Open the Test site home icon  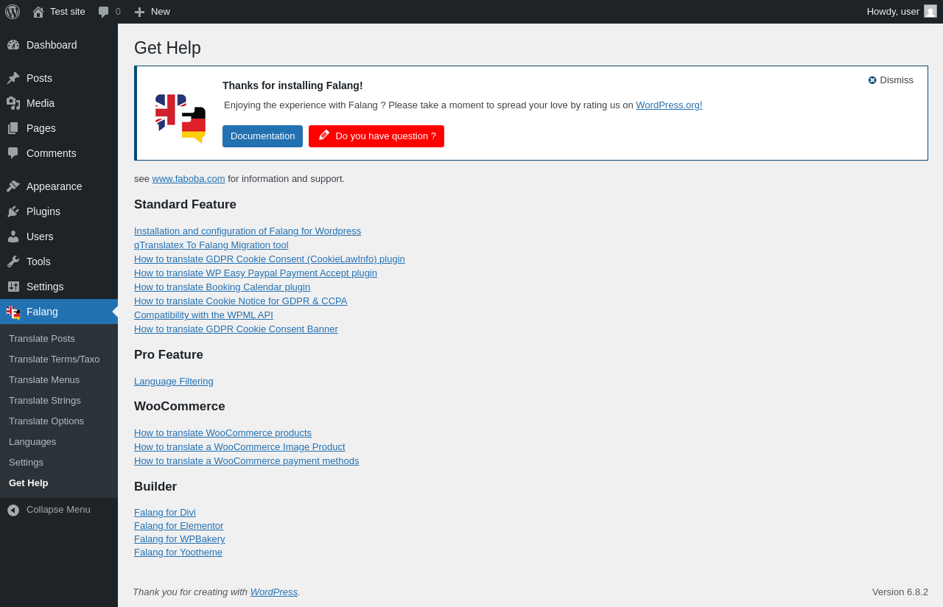pos(38,12)
